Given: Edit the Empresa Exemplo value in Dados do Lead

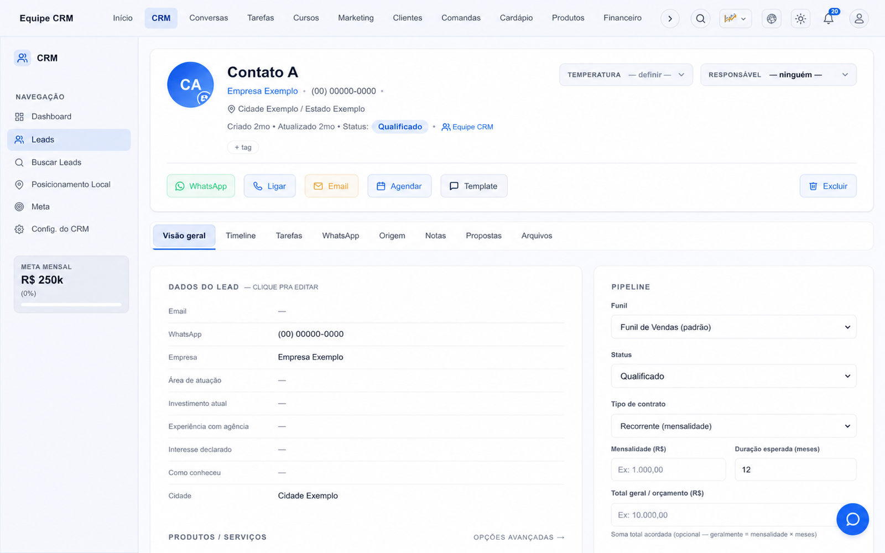Looking at the screenshot, I should tap(310, 358).
